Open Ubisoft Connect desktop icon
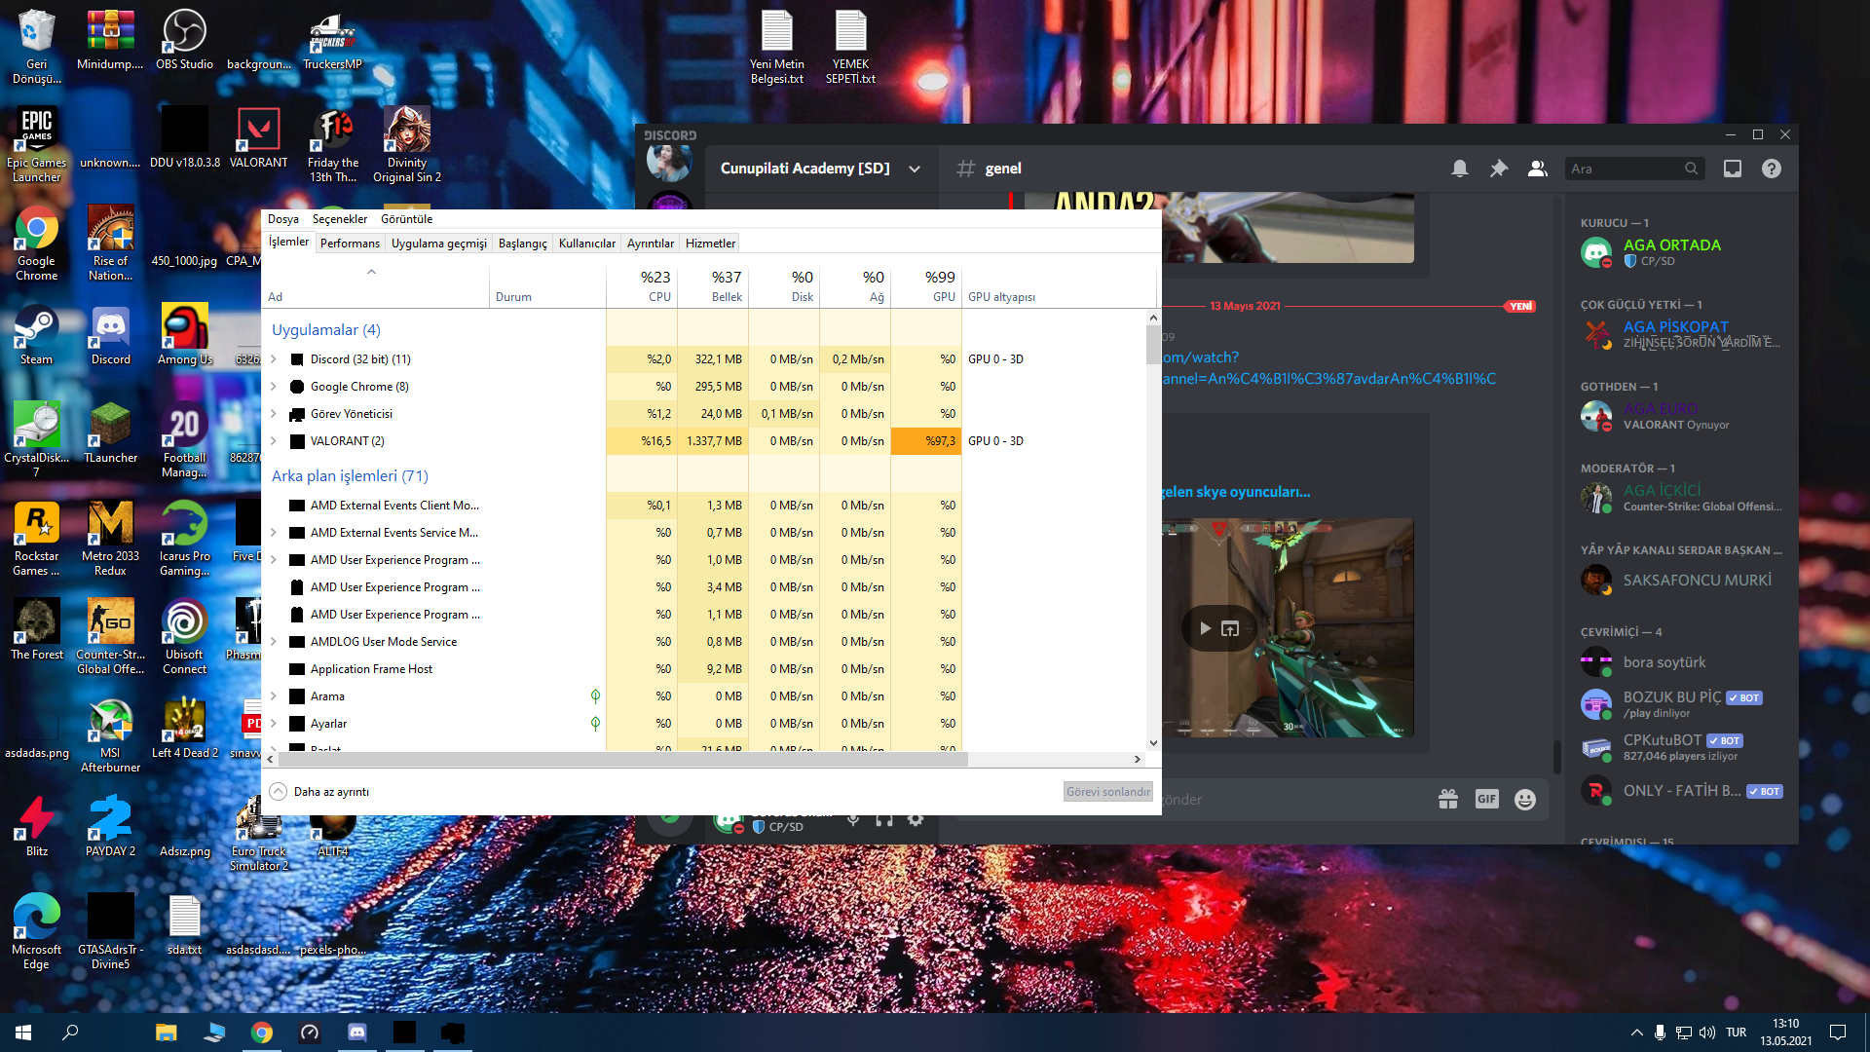Image resolution: width=1870 pixels, height=1052 pixels. pyautogui.click(x=184, y=637)
